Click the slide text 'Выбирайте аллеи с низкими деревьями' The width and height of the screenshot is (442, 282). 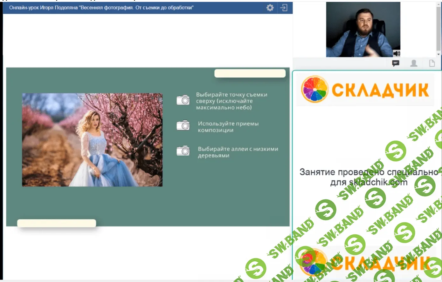[x=238, y=152]
